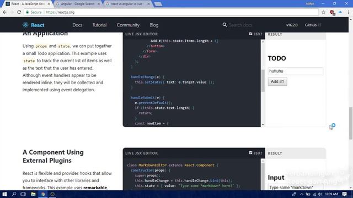Close the angular Google Search tab

pos(99,4)
